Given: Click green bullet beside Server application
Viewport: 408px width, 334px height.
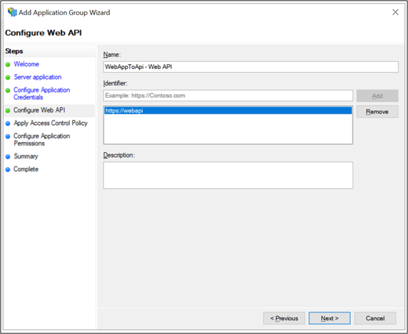Looking at the screenshot, I should pos(8,78).
